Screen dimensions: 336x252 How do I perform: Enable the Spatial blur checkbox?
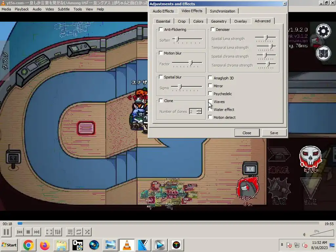tap(161, 77)
